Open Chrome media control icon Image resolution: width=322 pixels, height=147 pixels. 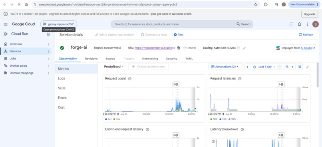(276, 4)
